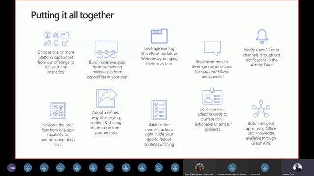
Task: Click 'Adopt a refined way of querying' text
Action: (106, 123)
